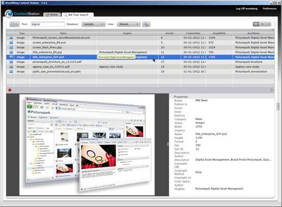Sort by the Name column header

point(63,33)
